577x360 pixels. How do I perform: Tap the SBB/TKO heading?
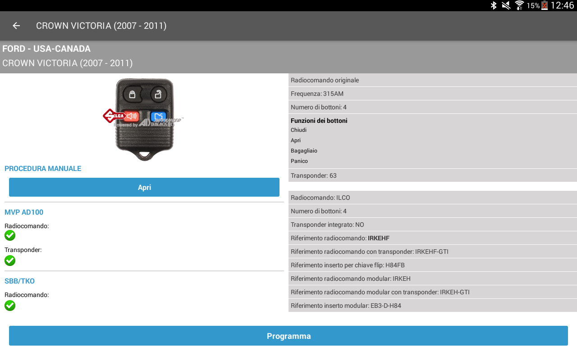[x=19, y=281]
